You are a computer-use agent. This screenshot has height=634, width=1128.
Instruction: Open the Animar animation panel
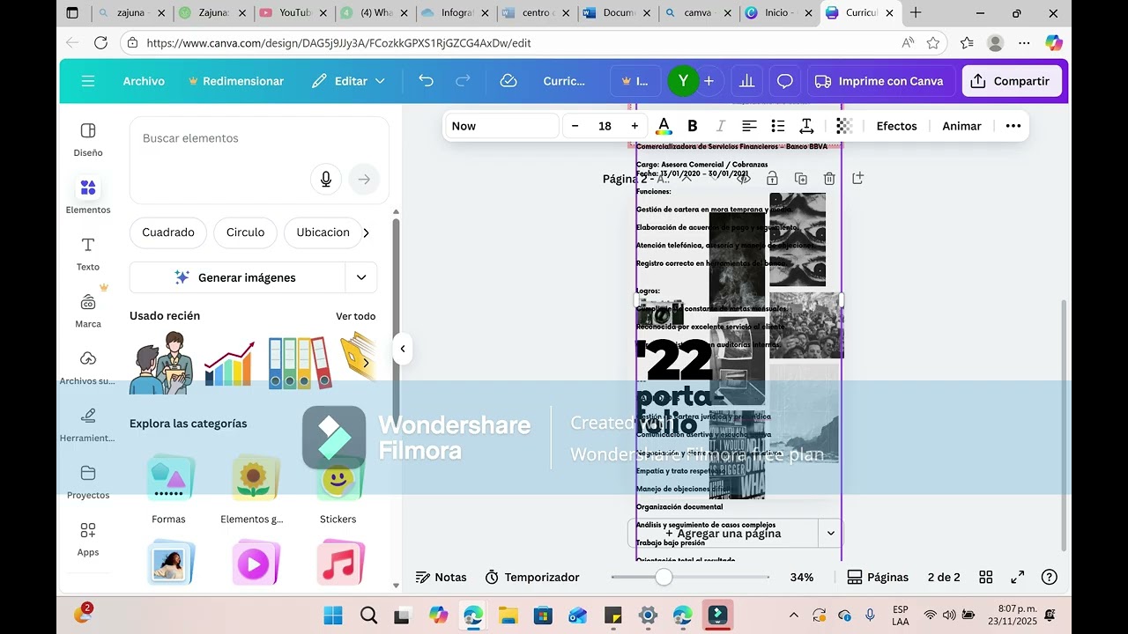pos(961,126)
